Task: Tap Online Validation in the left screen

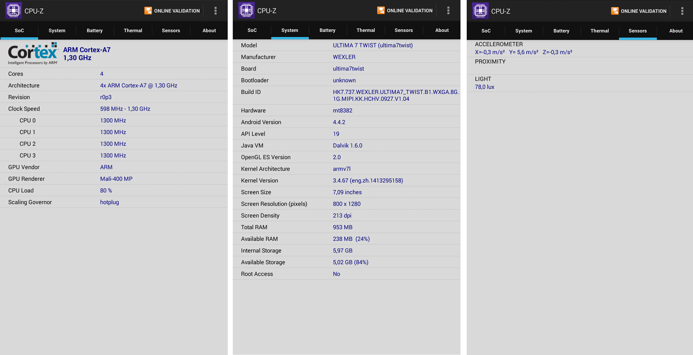Action: tap(172, 11)
